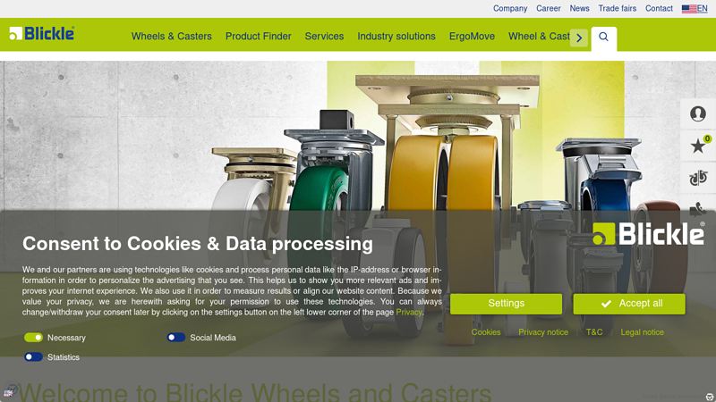Open Services menu item

click(324, 37)
